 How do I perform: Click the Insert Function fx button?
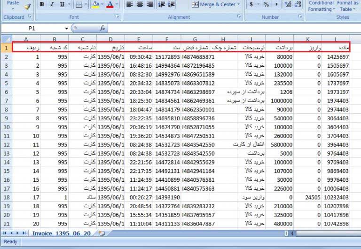pos(102,29)
